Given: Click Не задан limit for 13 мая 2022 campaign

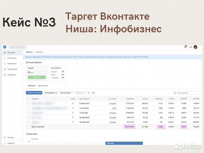Looking at the screenshot, I should click(113, 113).
